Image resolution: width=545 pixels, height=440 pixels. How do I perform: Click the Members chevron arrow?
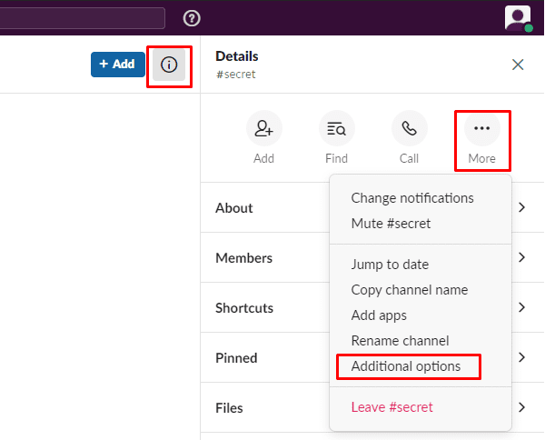[x=521, y=257]
